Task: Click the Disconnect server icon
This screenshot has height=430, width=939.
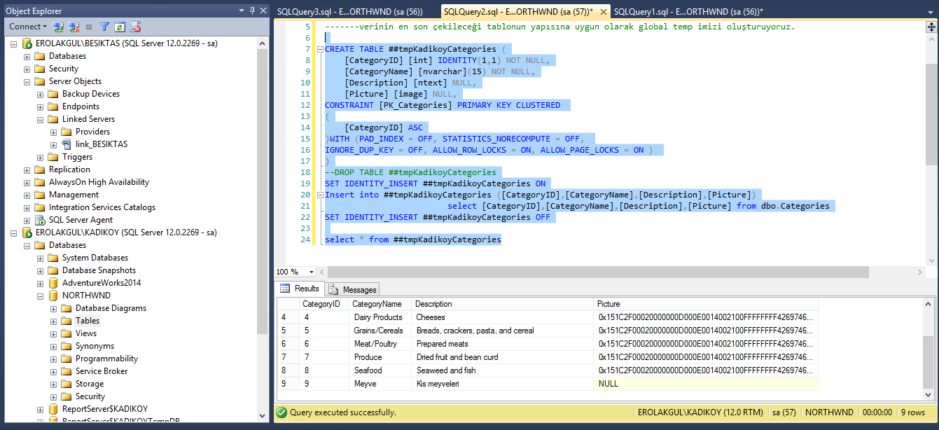Action: [74, 27]
